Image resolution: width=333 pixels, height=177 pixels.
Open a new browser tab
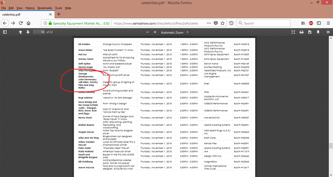pyautogui.click(x=59, y=14)
